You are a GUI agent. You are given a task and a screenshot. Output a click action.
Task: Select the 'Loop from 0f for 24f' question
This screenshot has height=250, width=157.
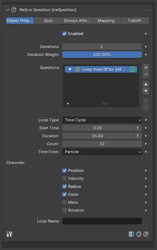tap(104, 69)
